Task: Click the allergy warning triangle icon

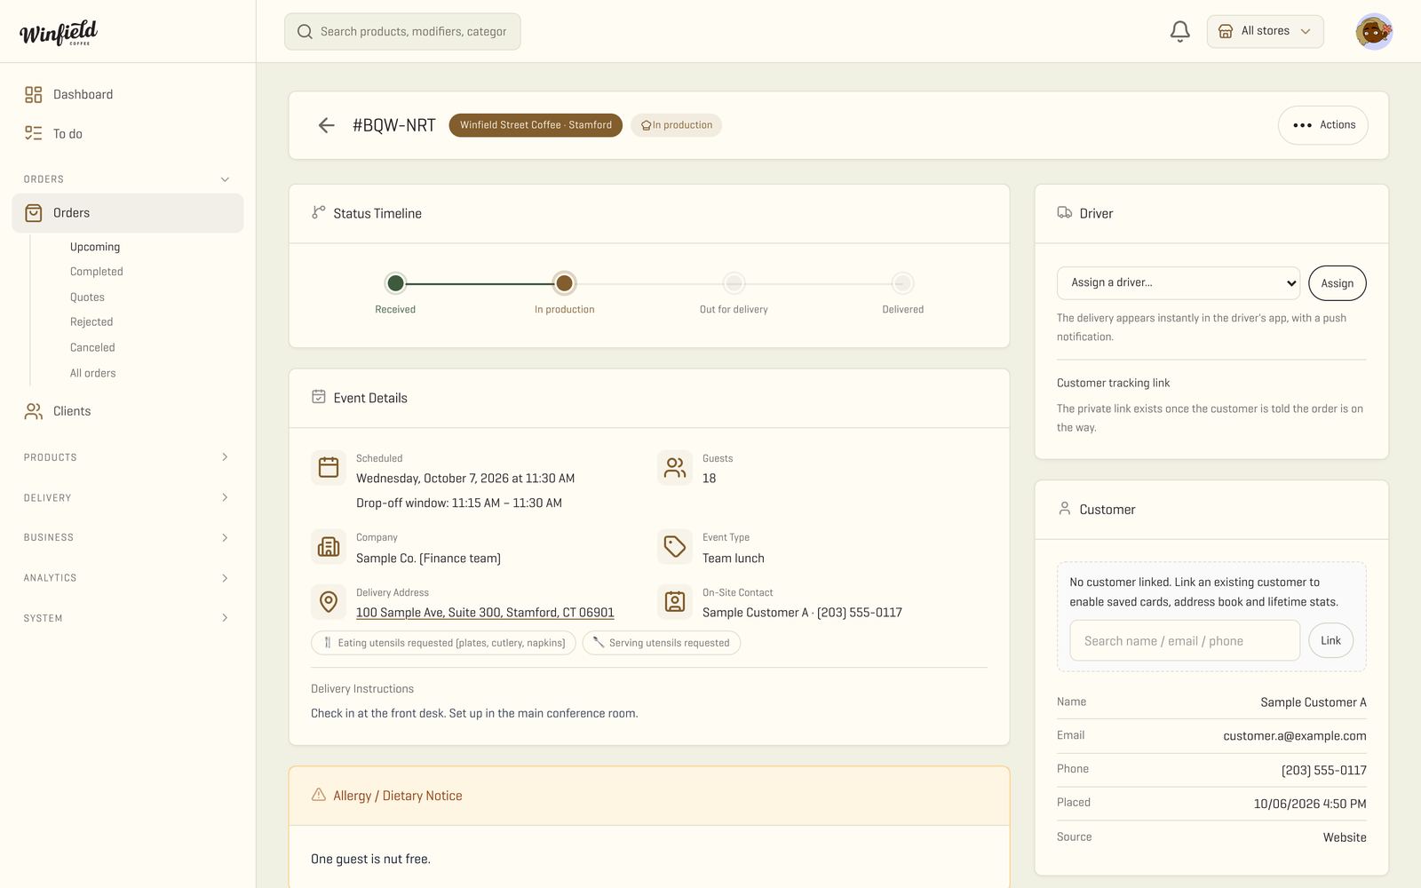Action: pyautogui.click(x=318, y=795)
